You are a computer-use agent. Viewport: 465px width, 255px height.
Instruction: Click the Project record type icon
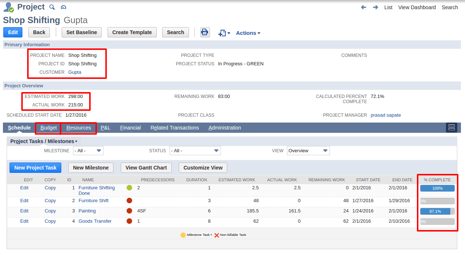[x=8, y=7]
